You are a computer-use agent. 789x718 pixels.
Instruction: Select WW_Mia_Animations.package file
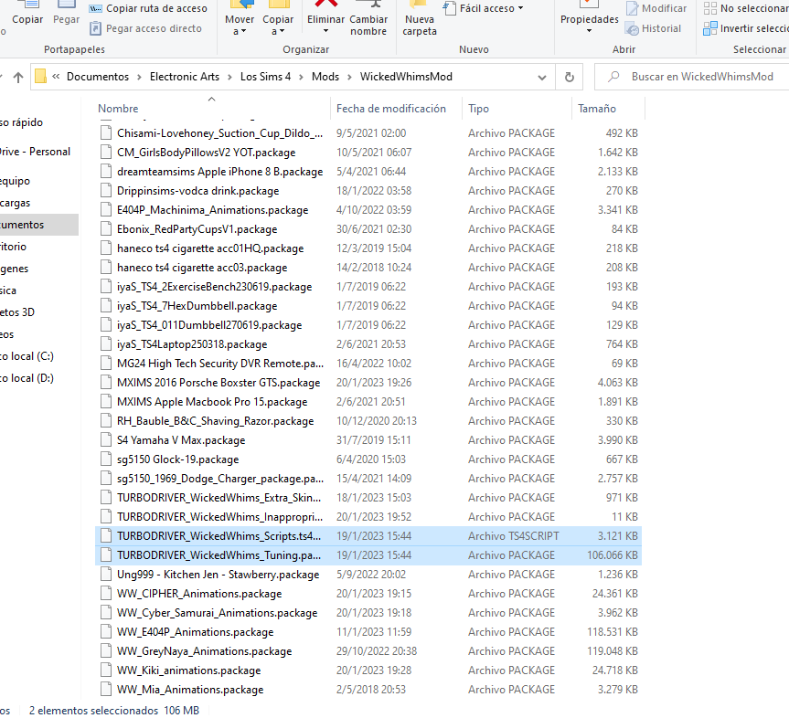tap(368, 690)
